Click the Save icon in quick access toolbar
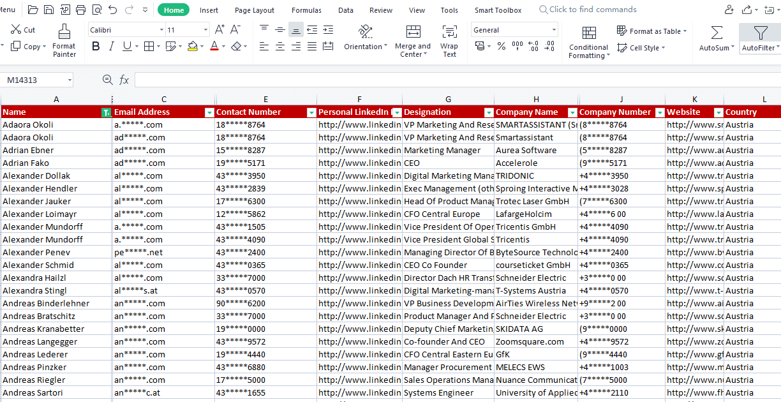The image size is (781, 402). pyautogui.click(x=49, y=10)
